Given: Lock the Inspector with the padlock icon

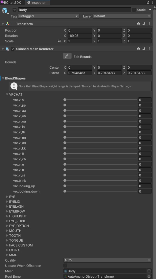Looking at the screenshot, I should (x=148, y=2).
